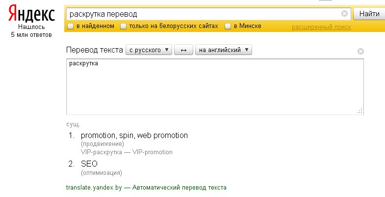Click the "SEO" translation result

point(89,164)
